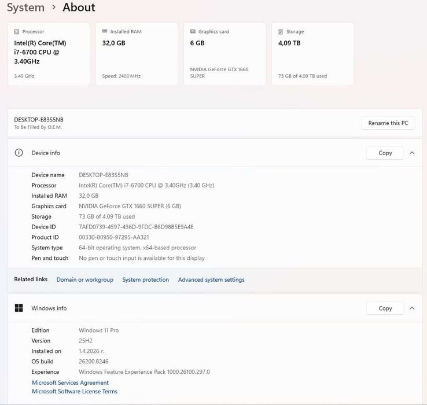This screenshot has width=427, height=405.
Task: Collapse the Device info section
Action: coord(412,153)
